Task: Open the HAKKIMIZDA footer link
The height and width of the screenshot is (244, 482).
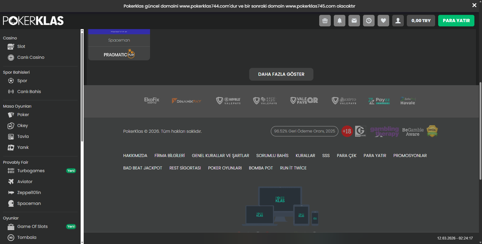Action: [135, 155]
